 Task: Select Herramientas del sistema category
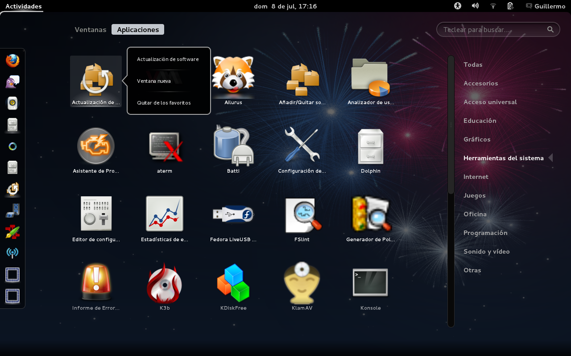(504, 158)
